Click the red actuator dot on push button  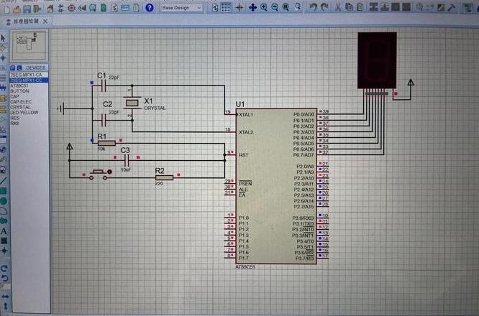(109, 172)
